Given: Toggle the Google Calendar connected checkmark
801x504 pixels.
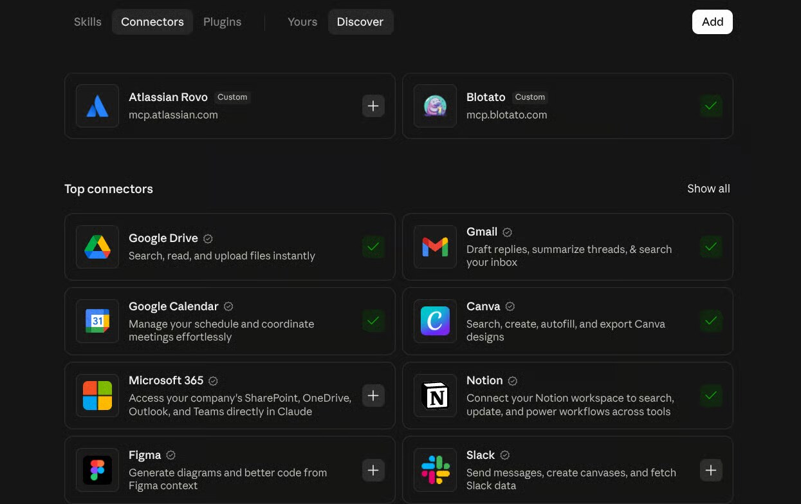Looking at the screenshot, I should click(x=373, y=321).
